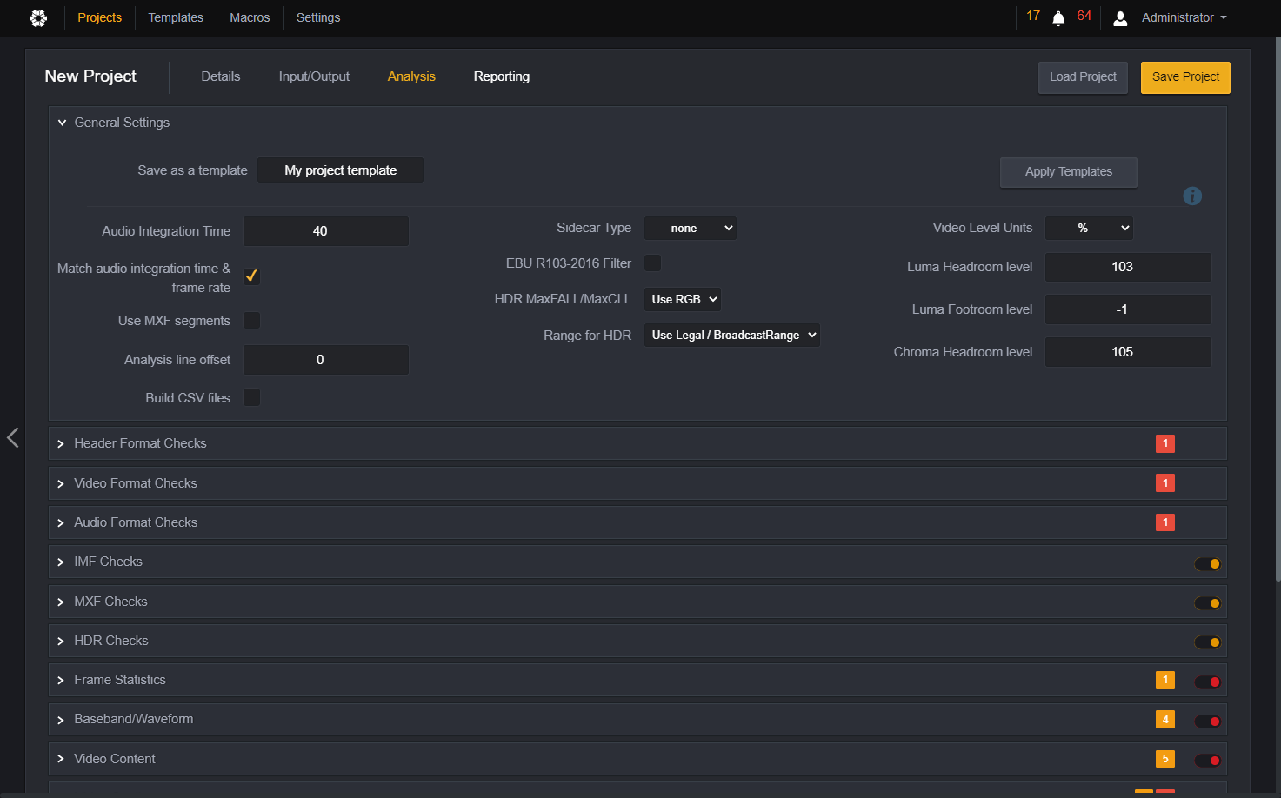Click the left sidebar collapse arrow
1281x798 pixels.
(13, 437)
